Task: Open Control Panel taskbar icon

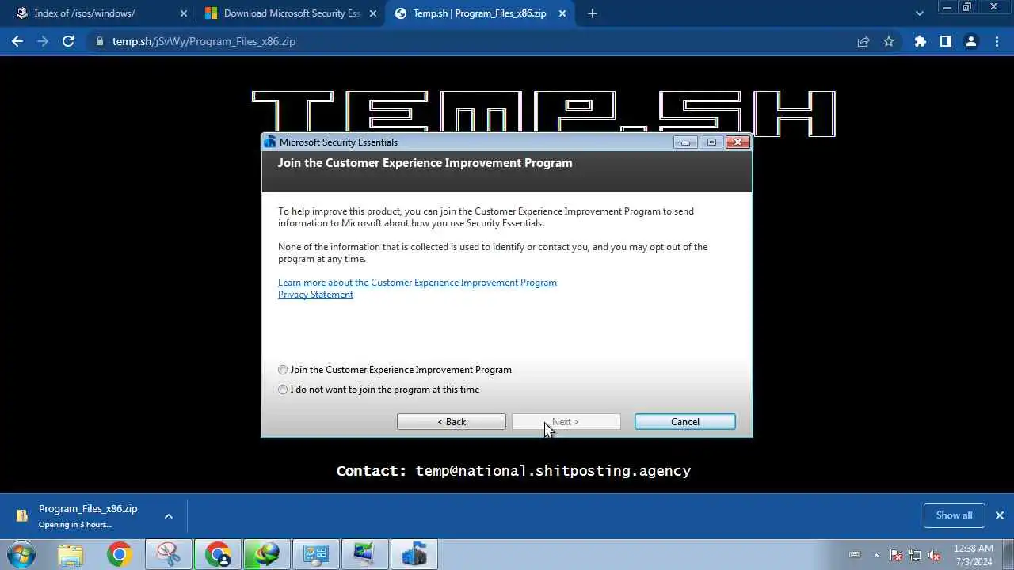Action: point(316,554)
